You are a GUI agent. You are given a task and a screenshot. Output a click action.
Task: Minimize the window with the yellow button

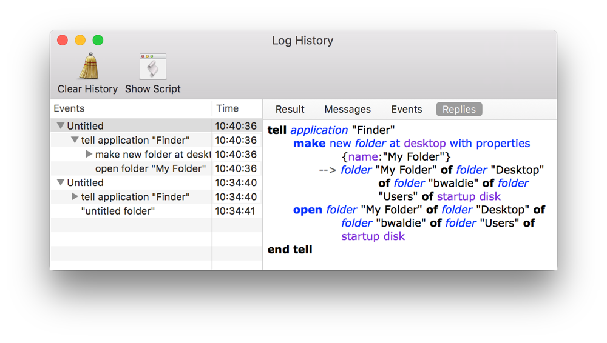[x=80, y=40]
